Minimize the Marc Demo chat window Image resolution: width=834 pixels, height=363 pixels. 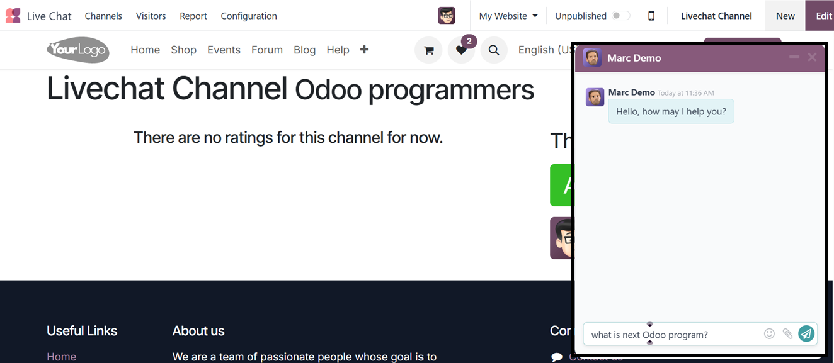[x=794, y=57]
